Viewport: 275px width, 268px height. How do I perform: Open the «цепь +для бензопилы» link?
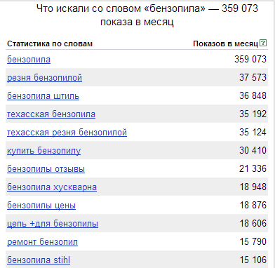click(53, 224)
